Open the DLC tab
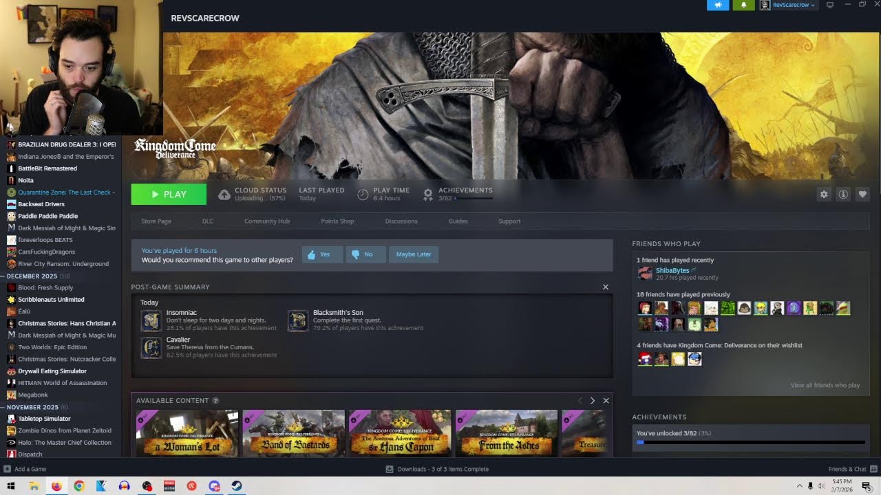This screenshot has height=495, width=881. pos(208,221)
